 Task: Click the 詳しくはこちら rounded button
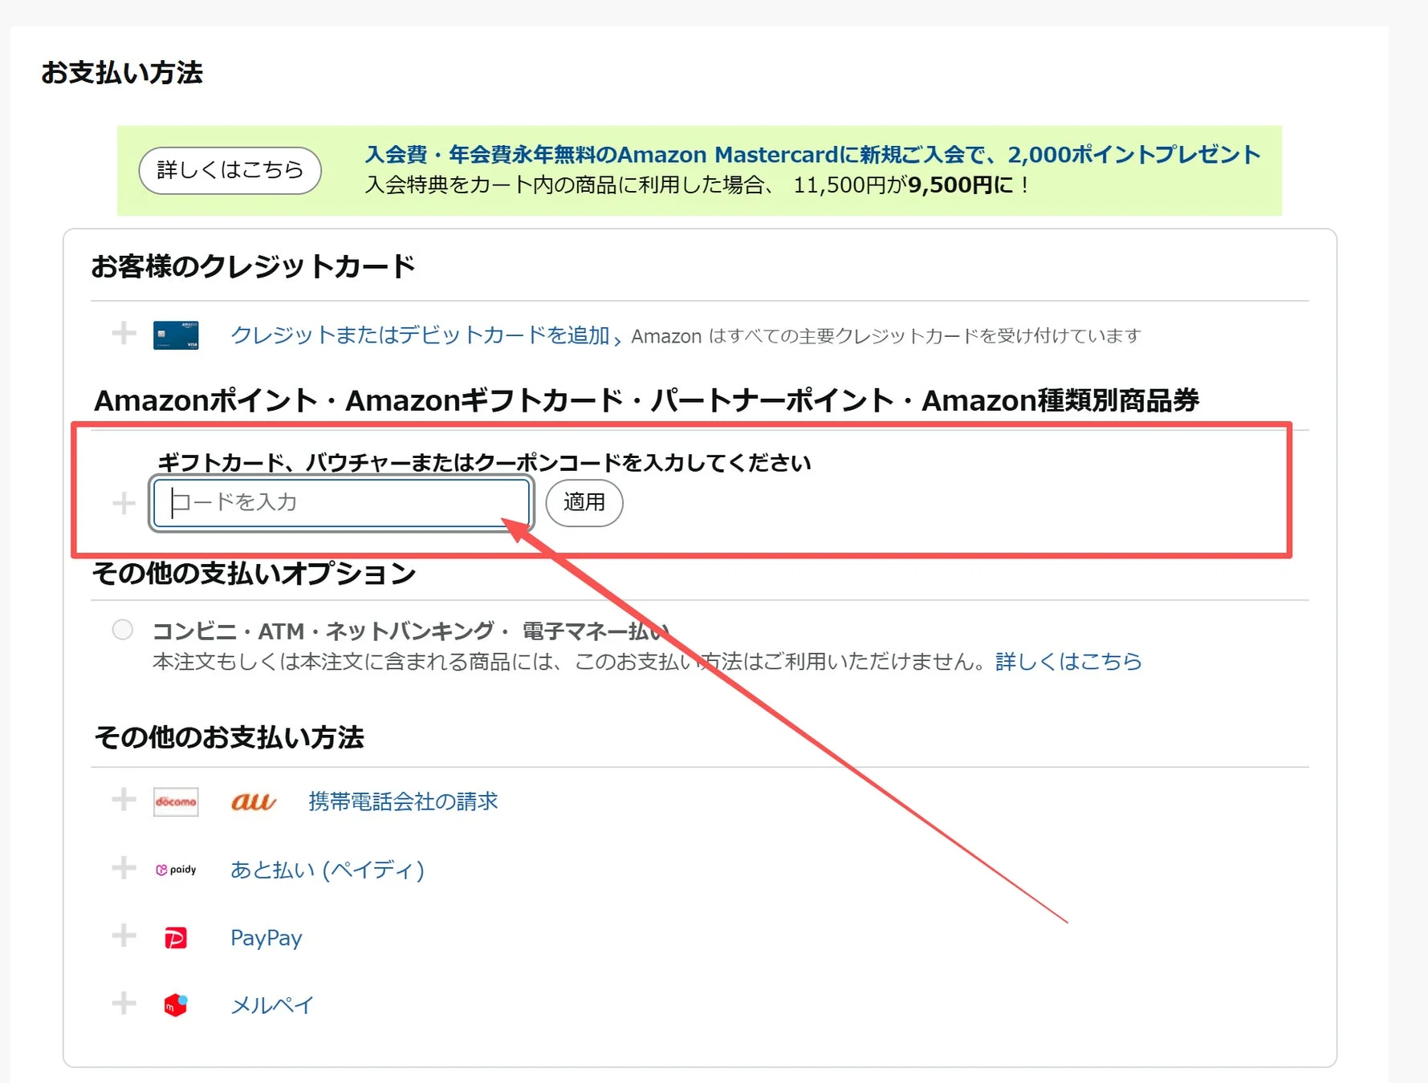(x=229, y=170)
